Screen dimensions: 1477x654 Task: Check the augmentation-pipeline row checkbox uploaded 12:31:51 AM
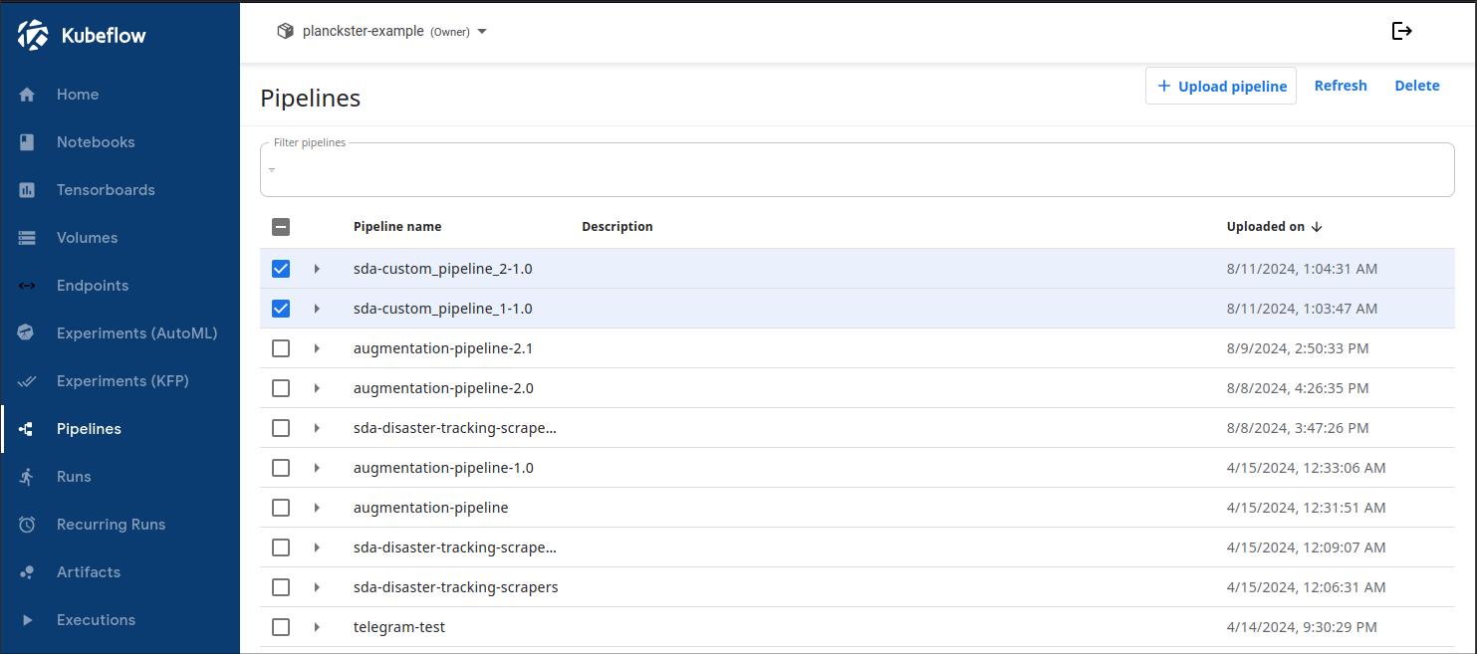coord(281,508)
